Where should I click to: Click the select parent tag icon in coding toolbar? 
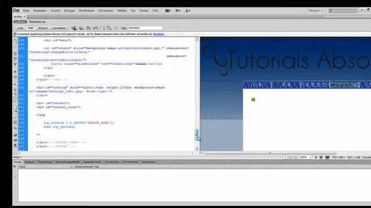(15, 72)
